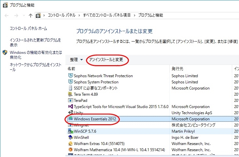Click the WinSCP 5.7.6 icon
This screenshot has width=239, height=157.
70,131
